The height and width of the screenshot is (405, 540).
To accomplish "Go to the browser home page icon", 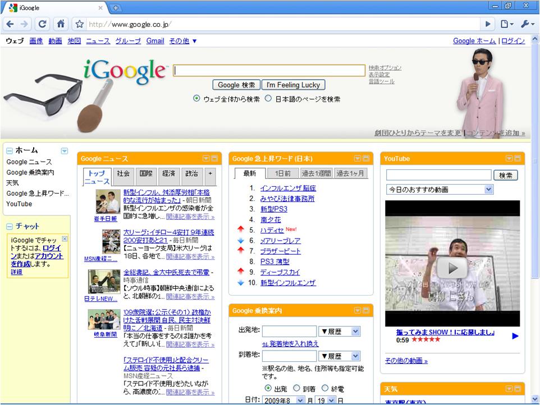I will [x=61, y=24].
